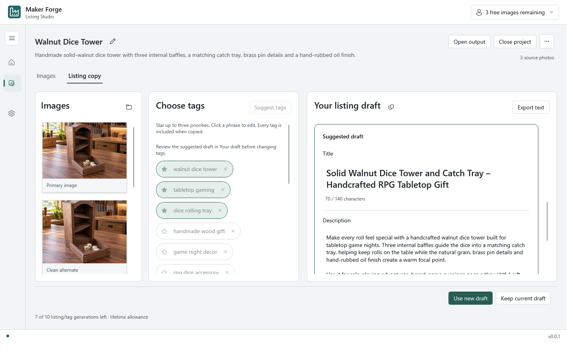
Task: Click Use new draft
Action: click(x=470, y=298)
